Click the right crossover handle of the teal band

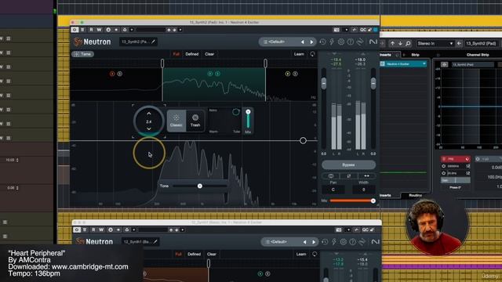[x=265, y=63]
